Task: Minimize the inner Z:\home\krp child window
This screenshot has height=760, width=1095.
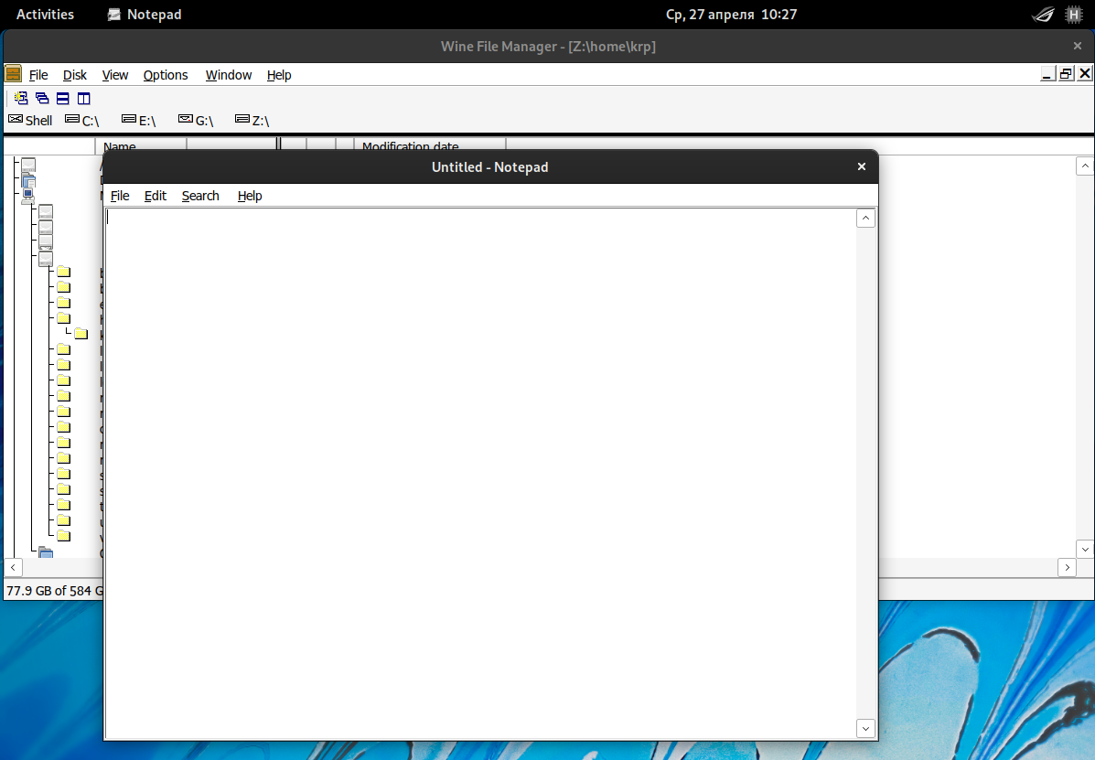Action: [1047, 73]
